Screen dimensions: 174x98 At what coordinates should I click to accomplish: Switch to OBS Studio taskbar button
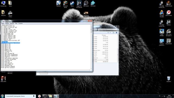click(45, 96)
